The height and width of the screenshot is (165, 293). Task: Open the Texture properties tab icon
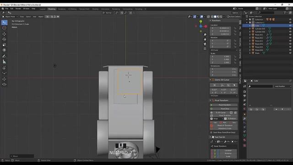pyautogui.click(x=244, y=145)
